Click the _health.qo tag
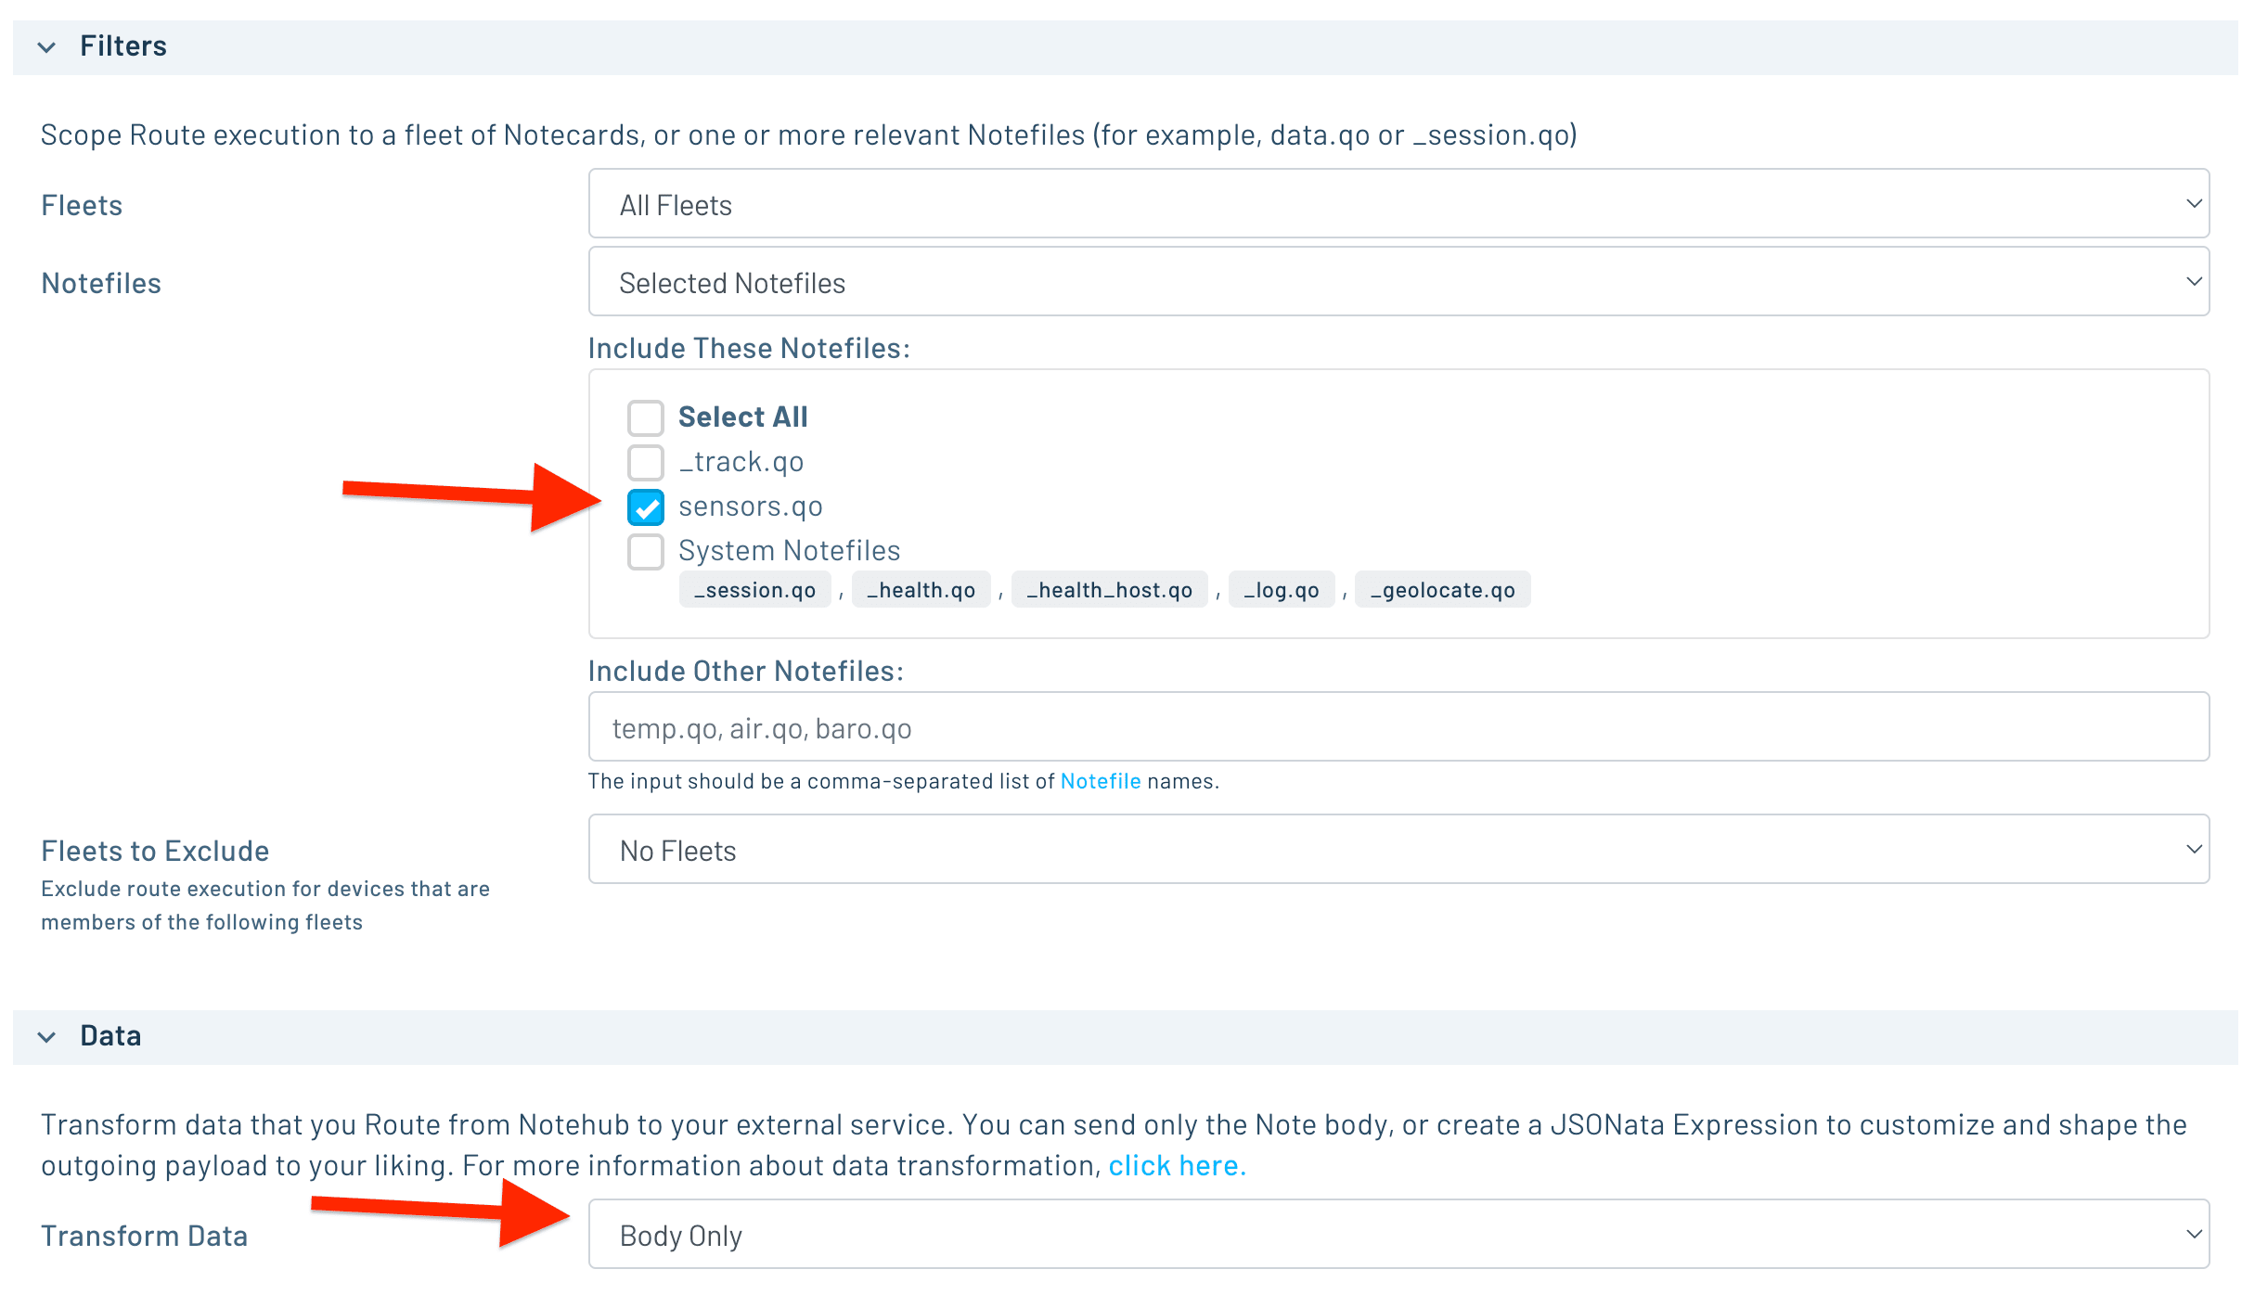This screenshot has width=2242, height=1295. click(921, 590)
